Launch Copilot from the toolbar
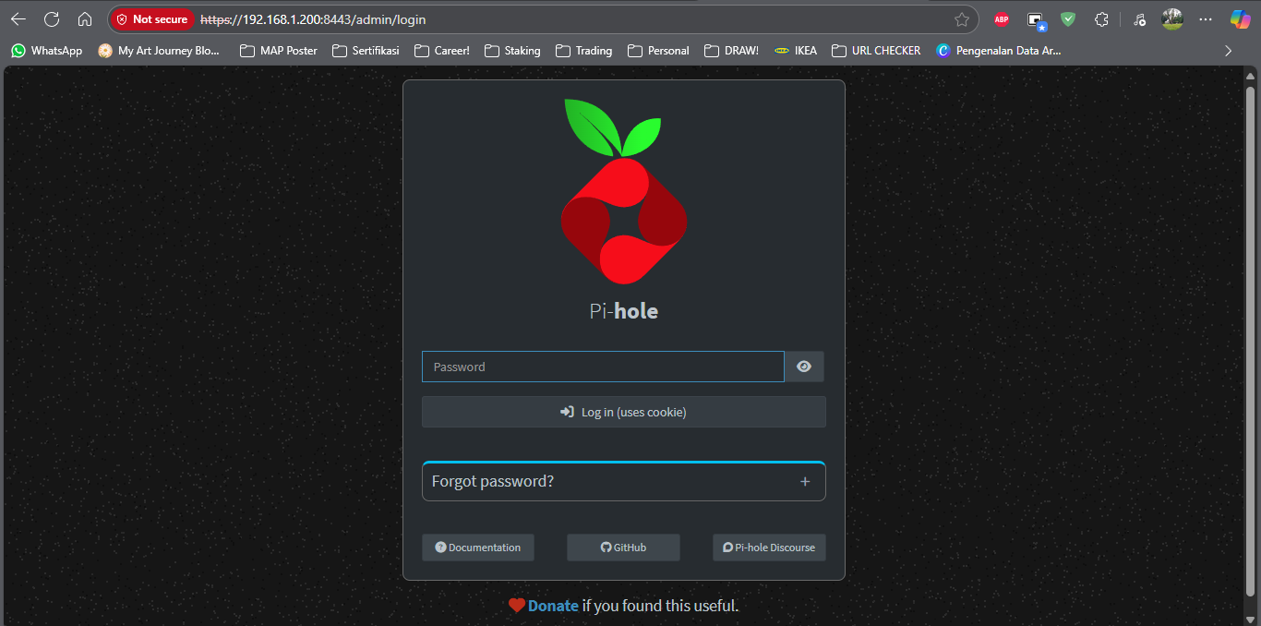This screenshot has width=1261, height=626. pyautogui.click(x=1240, y=19)
